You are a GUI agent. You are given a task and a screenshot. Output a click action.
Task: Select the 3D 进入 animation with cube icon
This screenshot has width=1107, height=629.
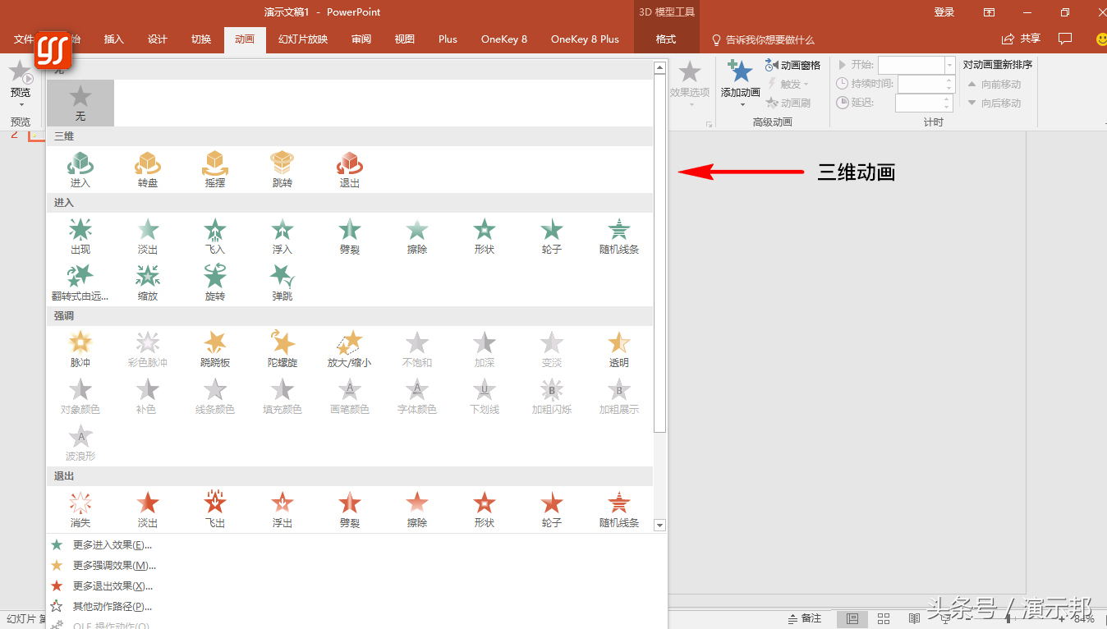pos(80,169)
